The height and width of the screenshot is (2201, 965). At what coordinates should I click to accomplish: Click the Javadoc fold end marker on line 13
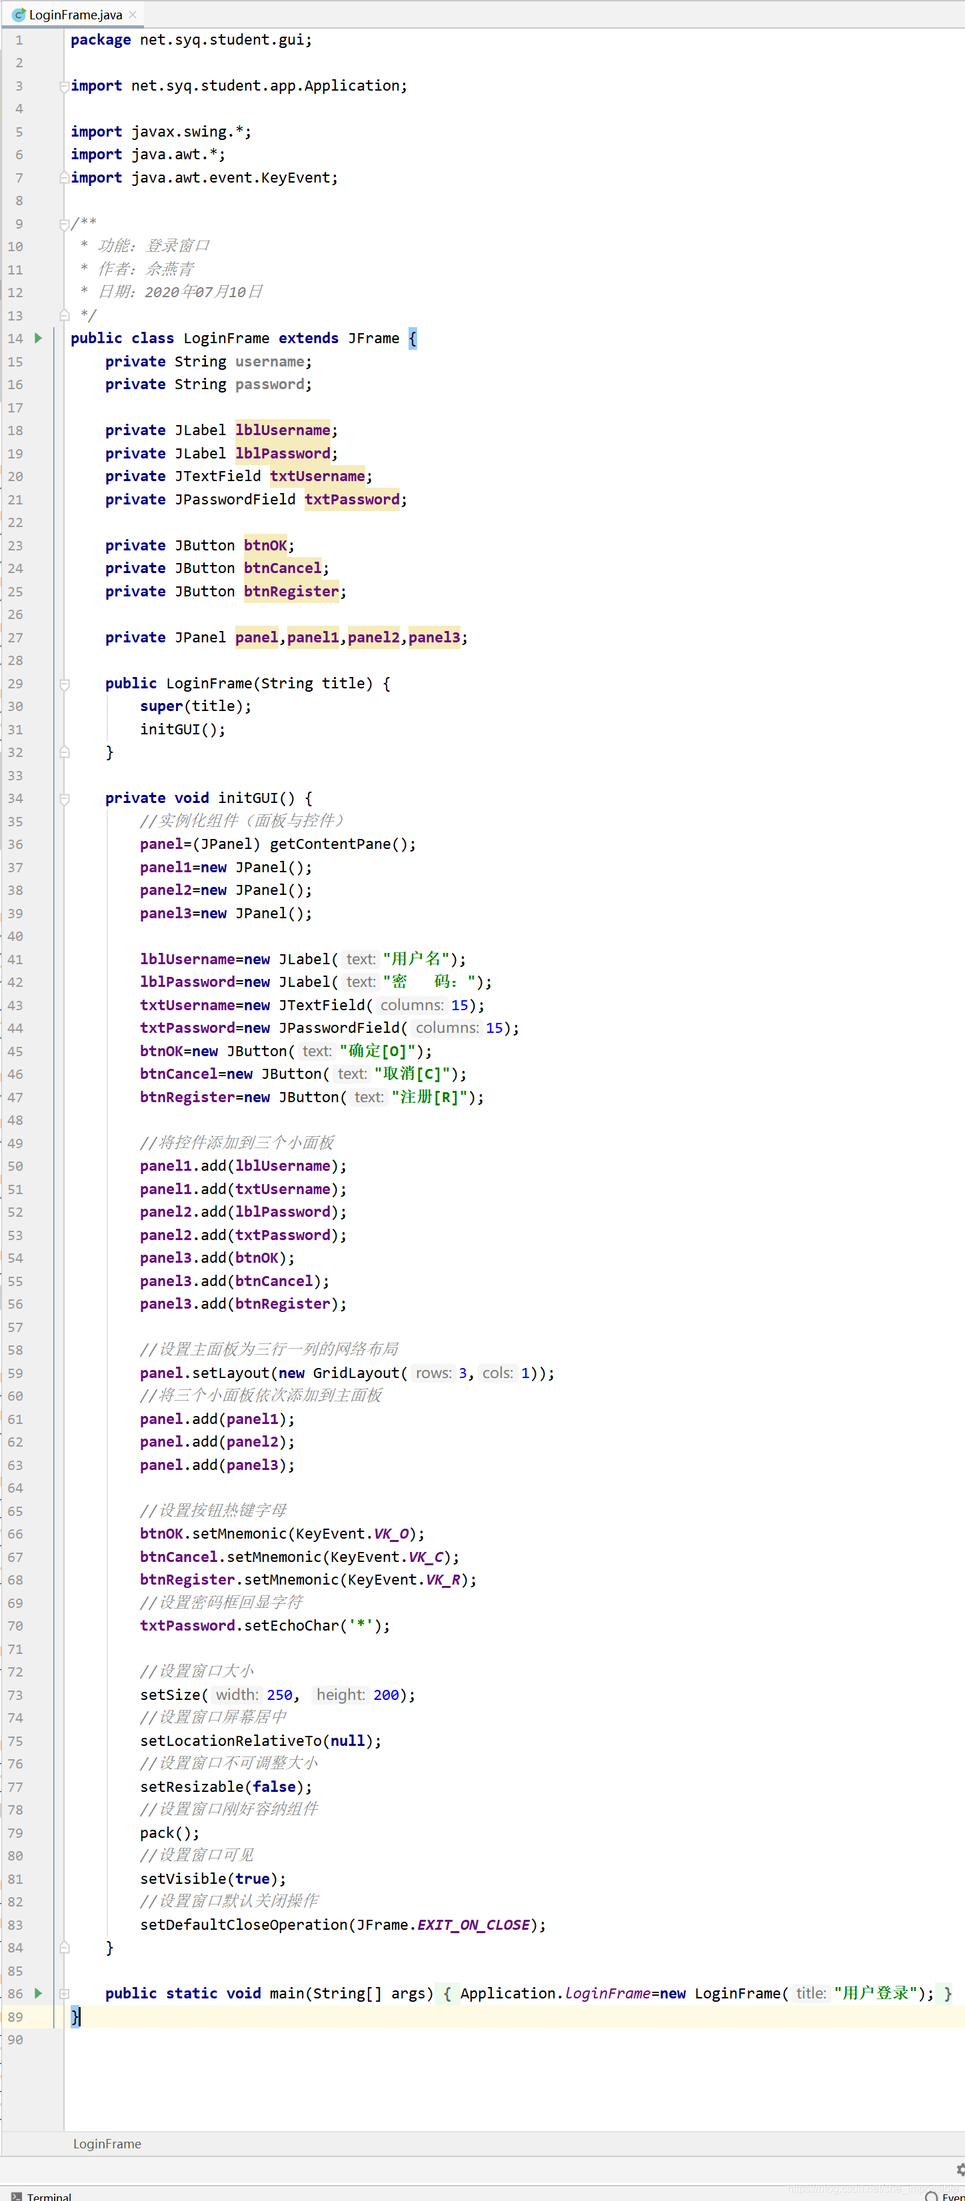pyautogui.click(x=64, y=315)
